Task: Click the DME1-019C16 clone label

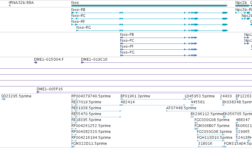Action: [94, 59]
